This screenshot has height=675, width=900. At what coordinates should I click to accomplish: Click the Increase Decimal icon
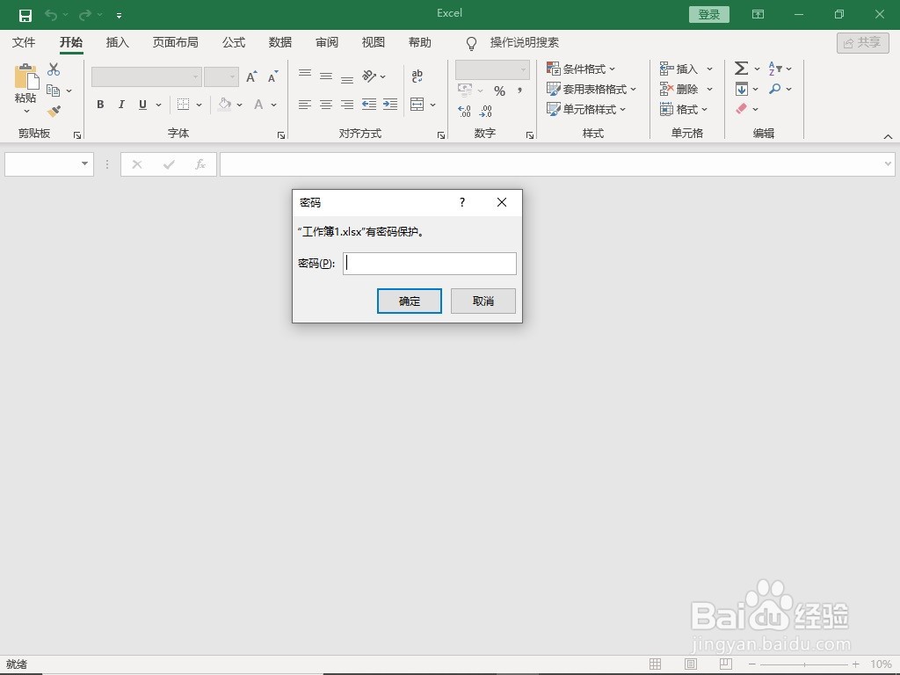464,111
